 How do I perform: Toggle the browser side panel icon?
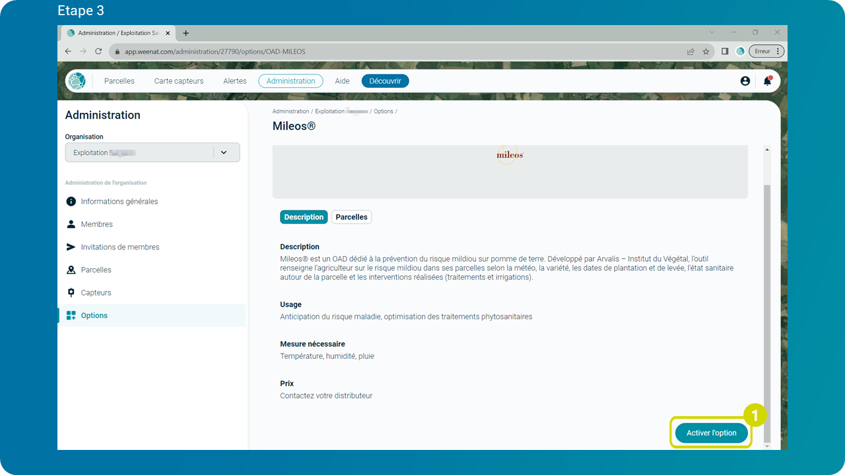725,51
